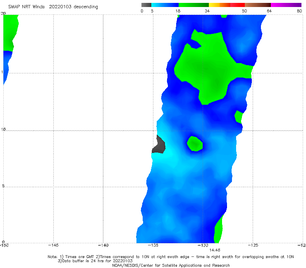Click the color bar label '34'
The image size is (306, 268).
click(207, 11)
